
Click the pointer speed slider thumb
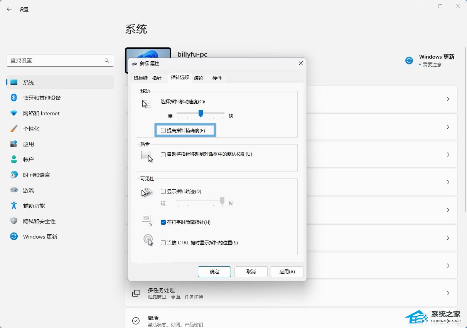[201, 113]
